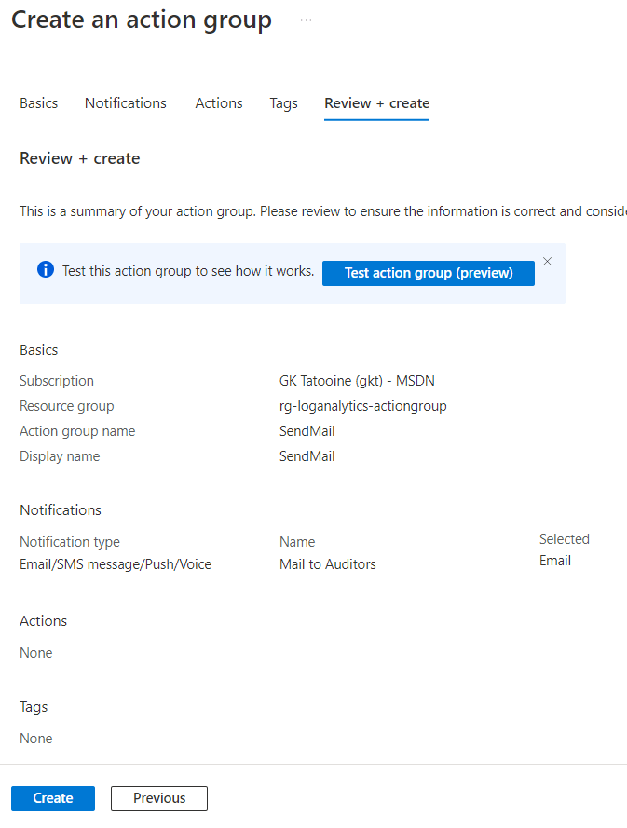Click the SendMail action group name
This screenshot has height=828, width=627.
307,430
